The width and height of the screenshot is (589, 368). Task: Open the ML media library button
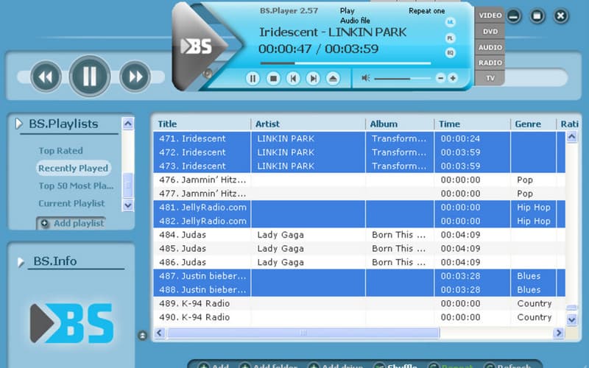coord(451,22)
